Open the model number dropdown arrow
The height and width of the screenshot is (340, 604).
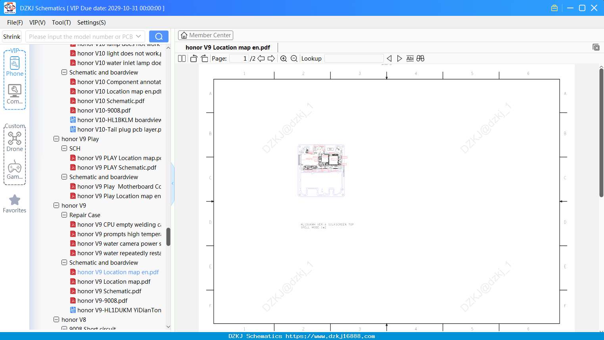pyautogui.click(x=138, y=36)
